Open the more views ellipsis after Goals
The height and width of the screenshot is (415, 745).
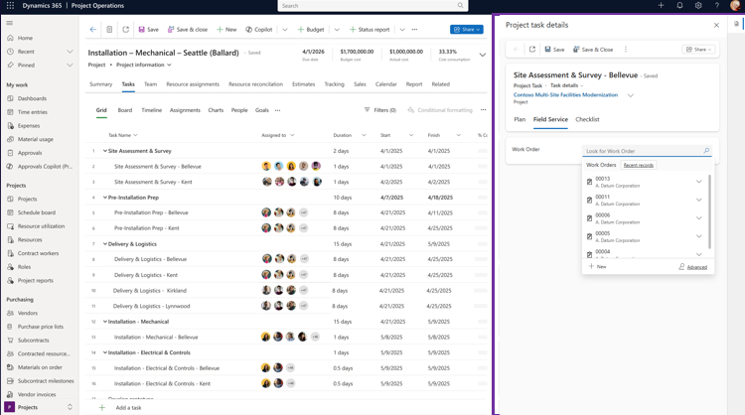(277, 110)
